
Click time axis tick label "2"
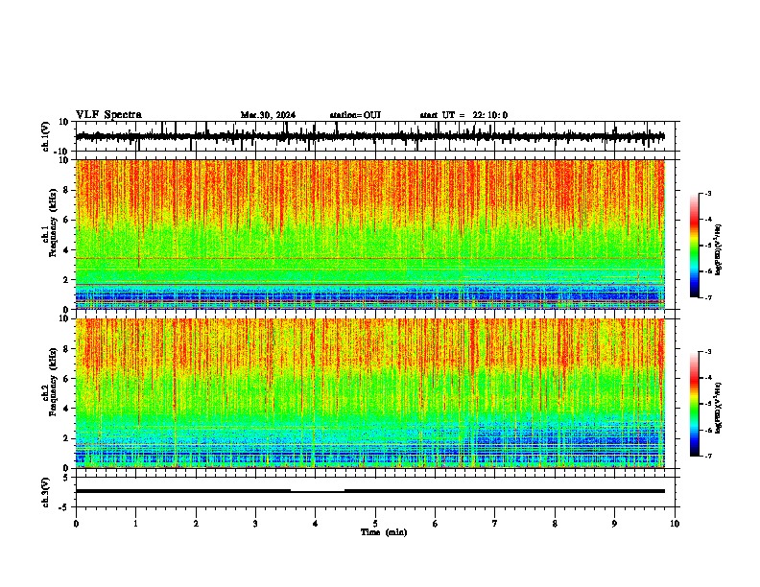tap(196, 524)
